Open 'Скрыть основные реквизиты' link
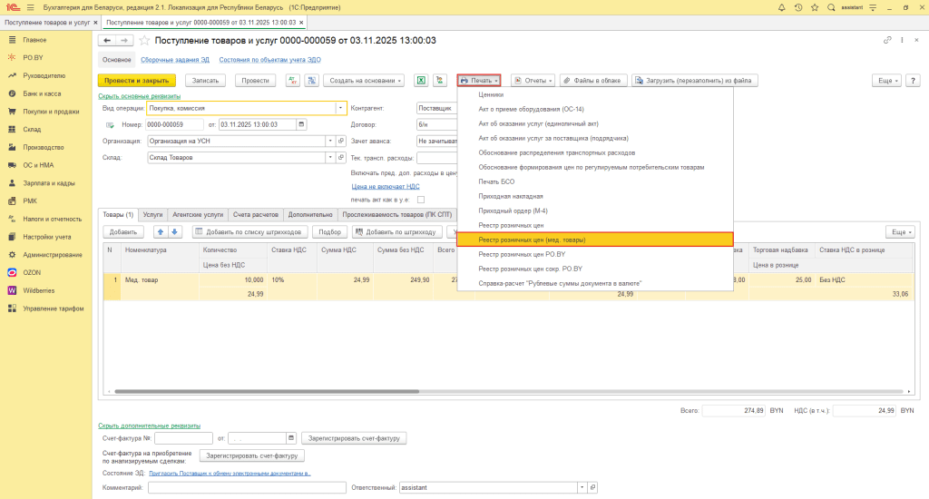929x499 pixels. pyautogui.click(x=139, y=96)
